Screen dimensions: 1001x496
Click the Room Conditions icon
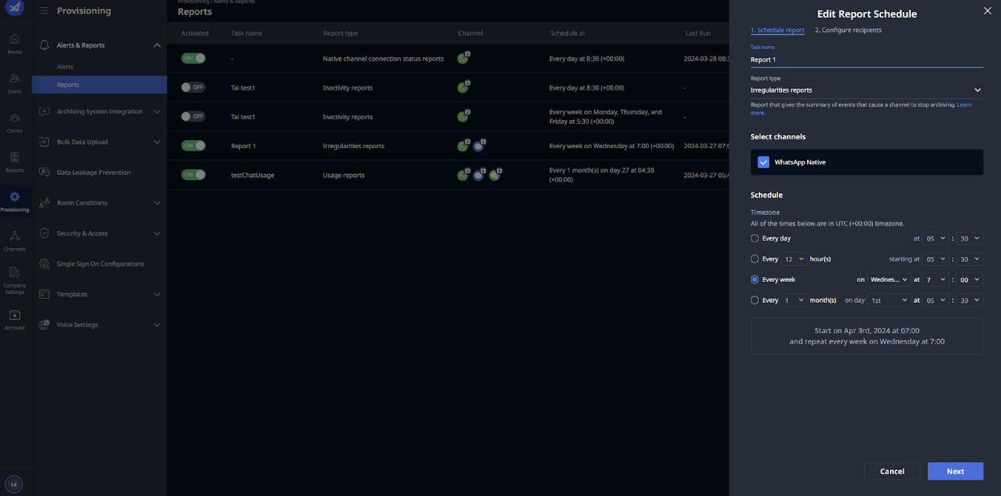(44, 203)
